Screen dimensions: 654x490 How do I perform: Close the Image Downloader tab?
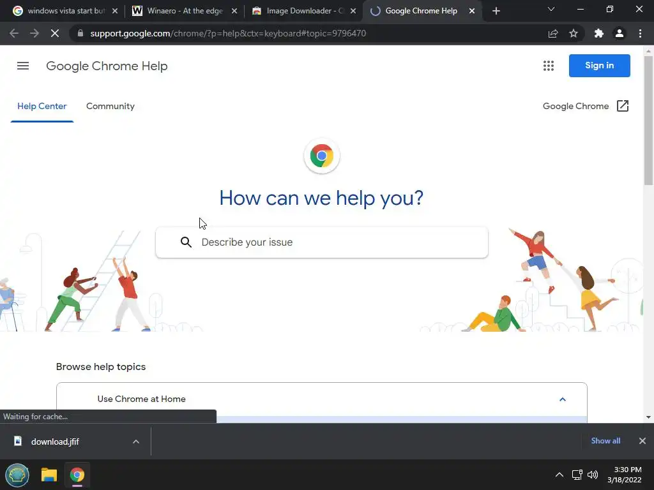point(353,11)
